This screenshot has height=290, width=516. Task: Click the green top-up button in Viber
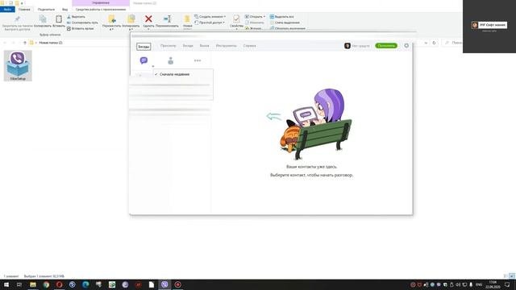click(386, 46)
